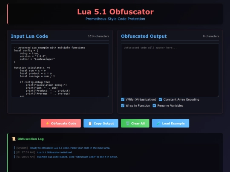The width and height of the screenshot is (230, 172).
Task: Select the clipboard icon on Copy Output
Action: 90,124
